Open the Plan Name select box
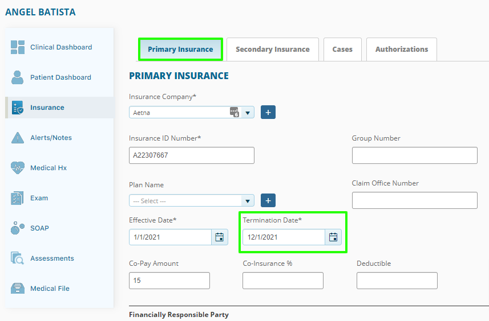Screen dimensions: 489x321 [x=192, y=200]
